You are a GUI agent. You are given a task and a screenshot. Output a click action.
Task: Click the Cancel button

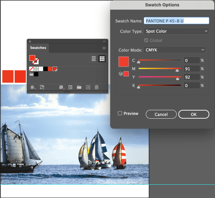point(161,114)
